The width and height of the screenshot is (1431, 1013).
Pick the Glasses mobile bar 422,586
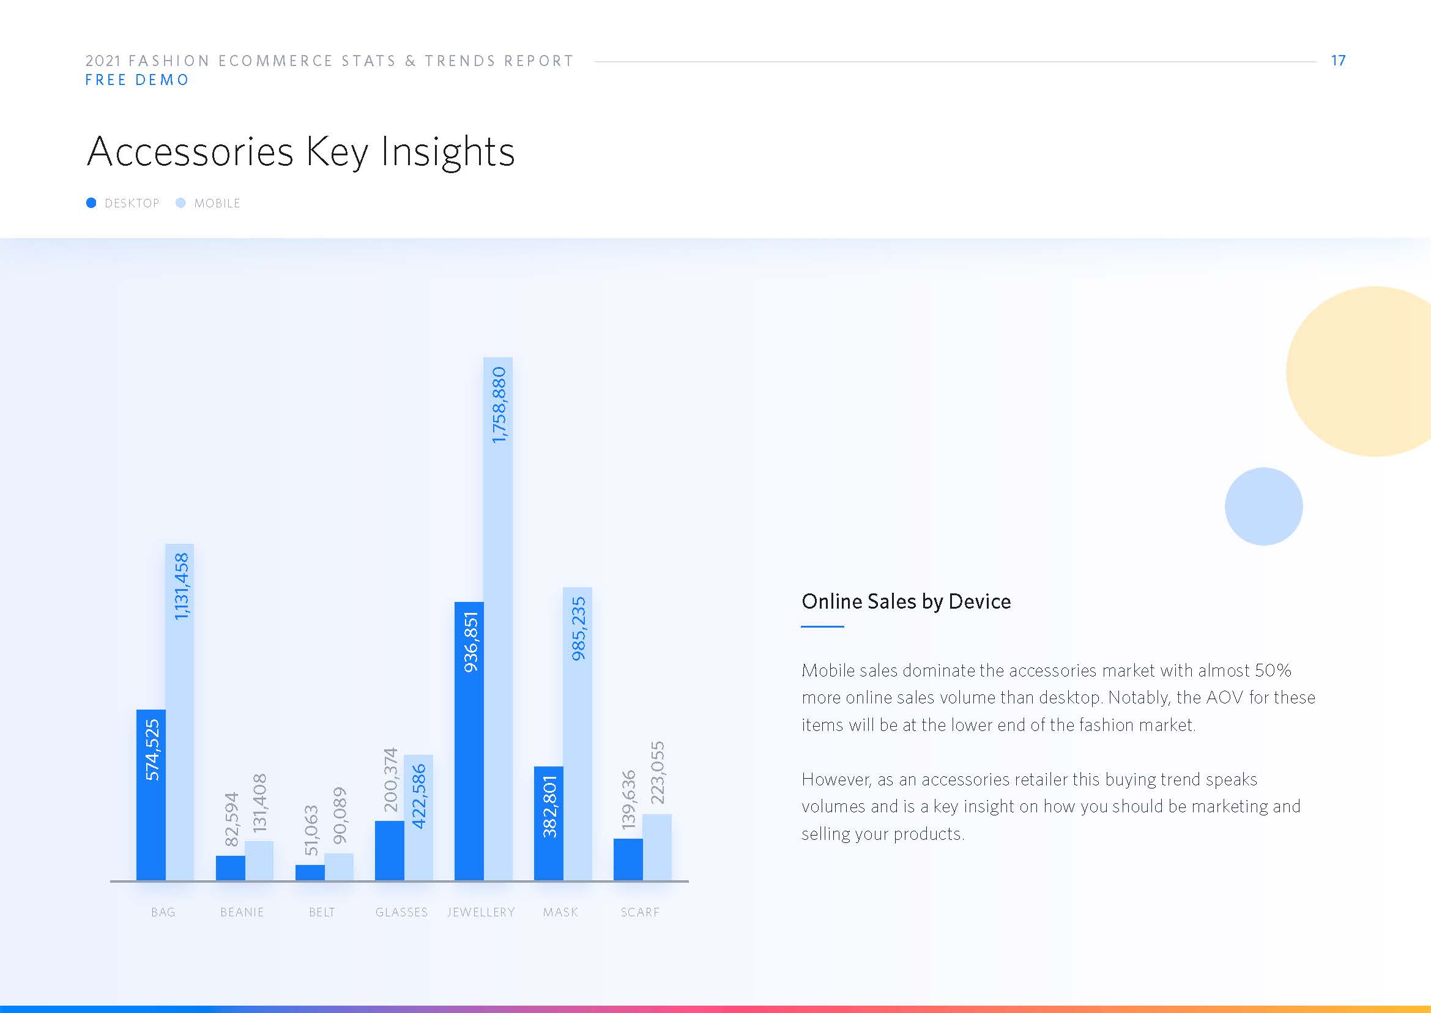tap(418, 817)
